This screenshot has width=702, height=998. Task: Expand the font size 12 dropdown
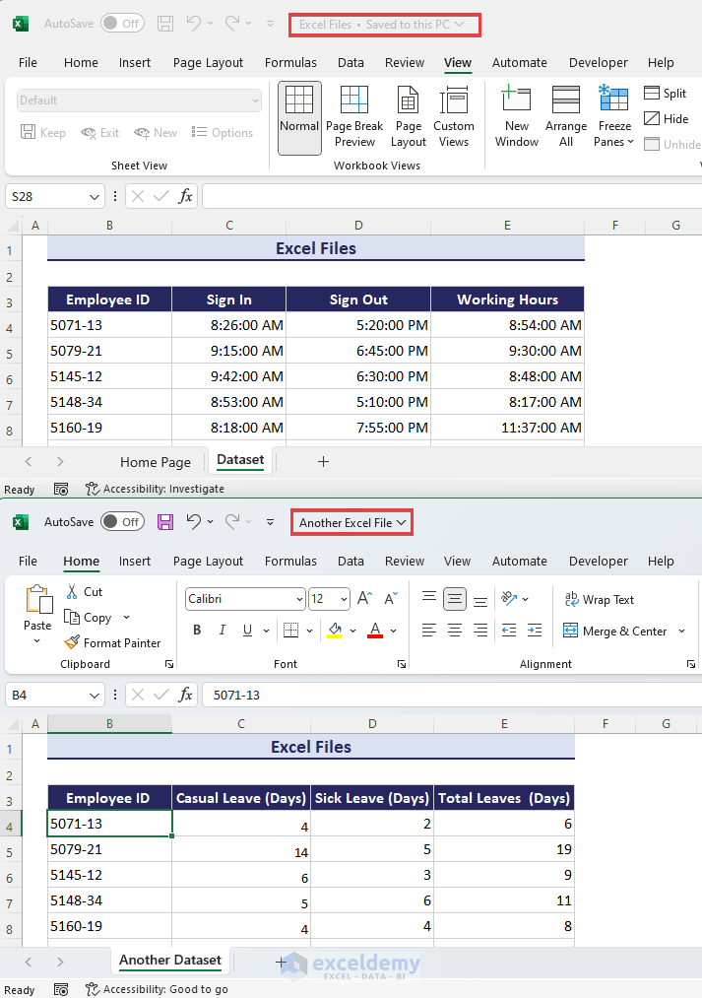344,599
